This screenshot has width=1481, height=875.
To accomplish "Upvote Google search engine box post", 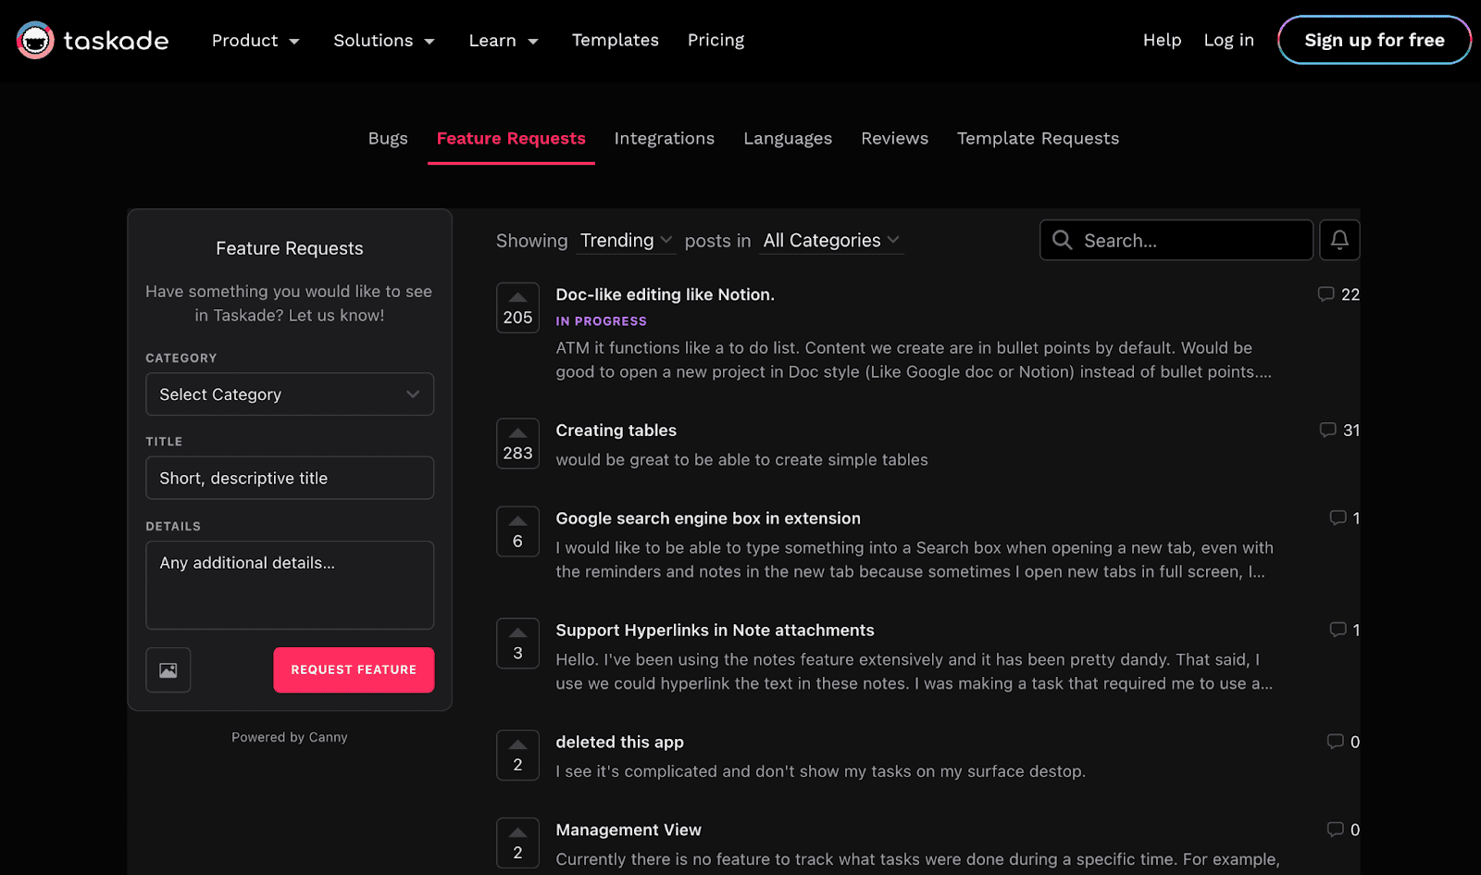I will (x=517, y=531).
